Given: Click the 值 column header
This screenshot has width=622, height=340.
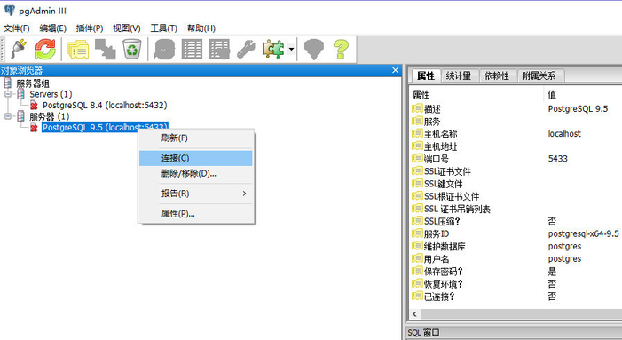Looking at the screenshot, I should click(x=583, y=94).
